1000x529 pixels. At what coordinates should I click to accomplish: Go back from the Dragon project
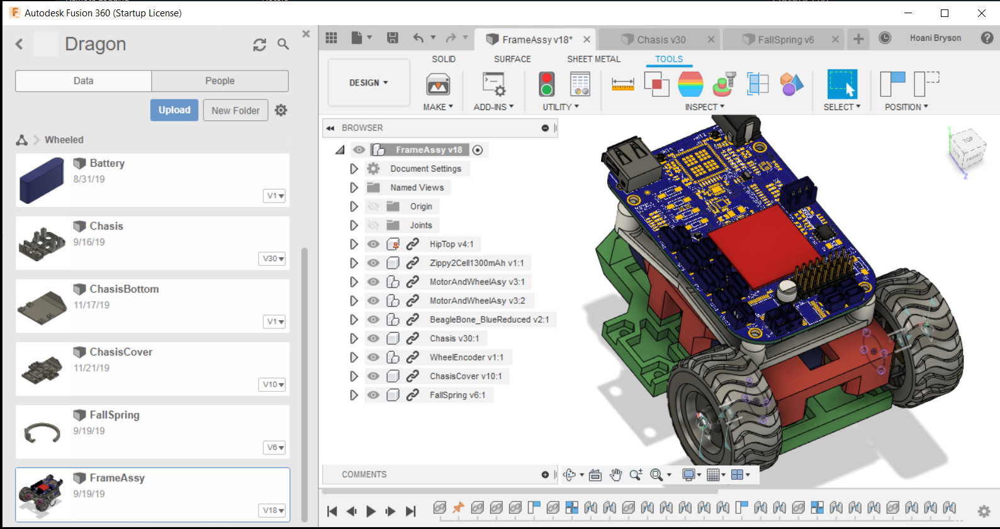[x=20, y=44]
